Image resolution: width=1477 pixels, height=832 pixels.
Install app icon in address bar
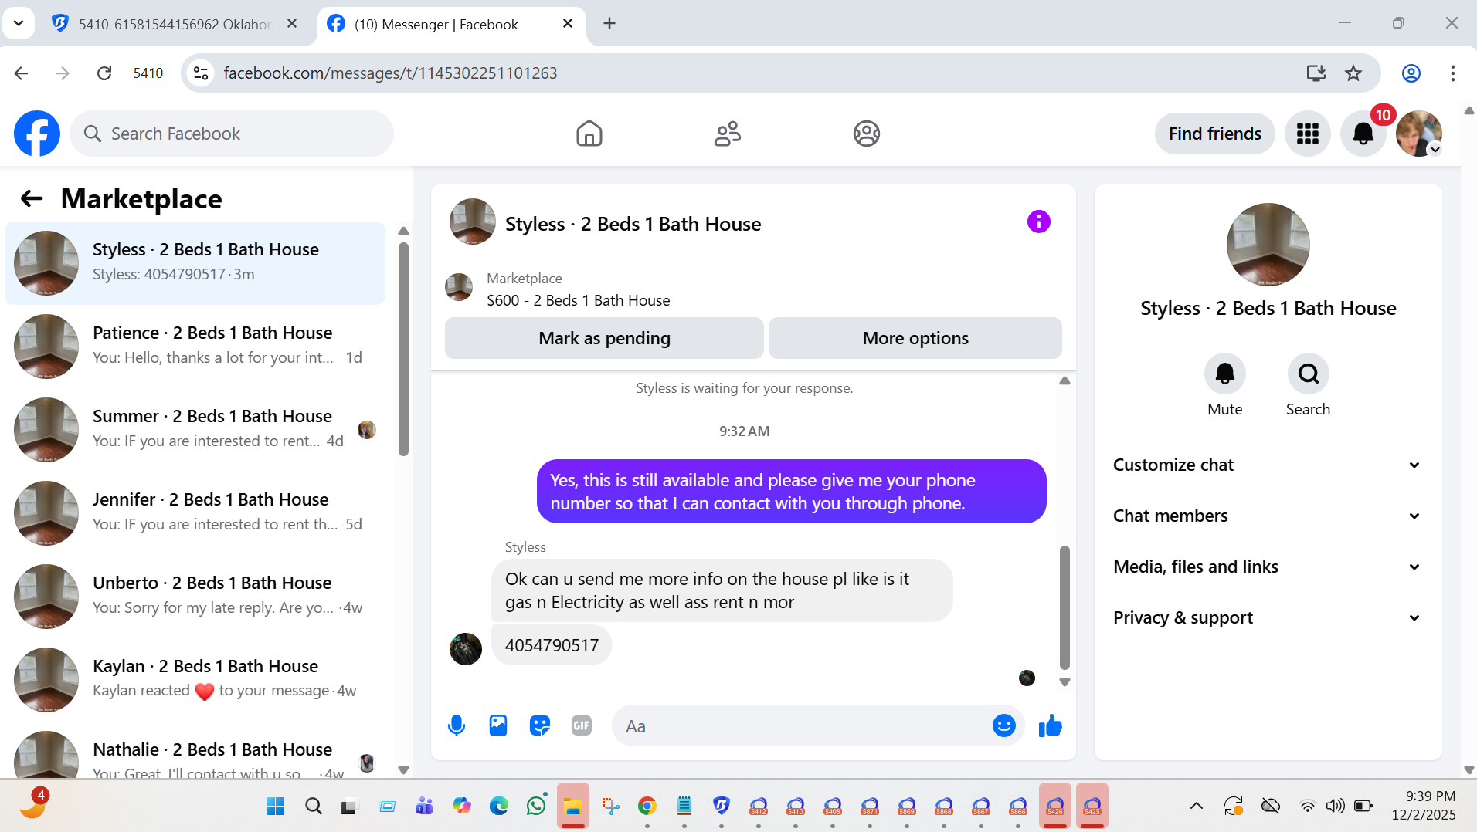pyautogui.click(x=1316, y=73)
